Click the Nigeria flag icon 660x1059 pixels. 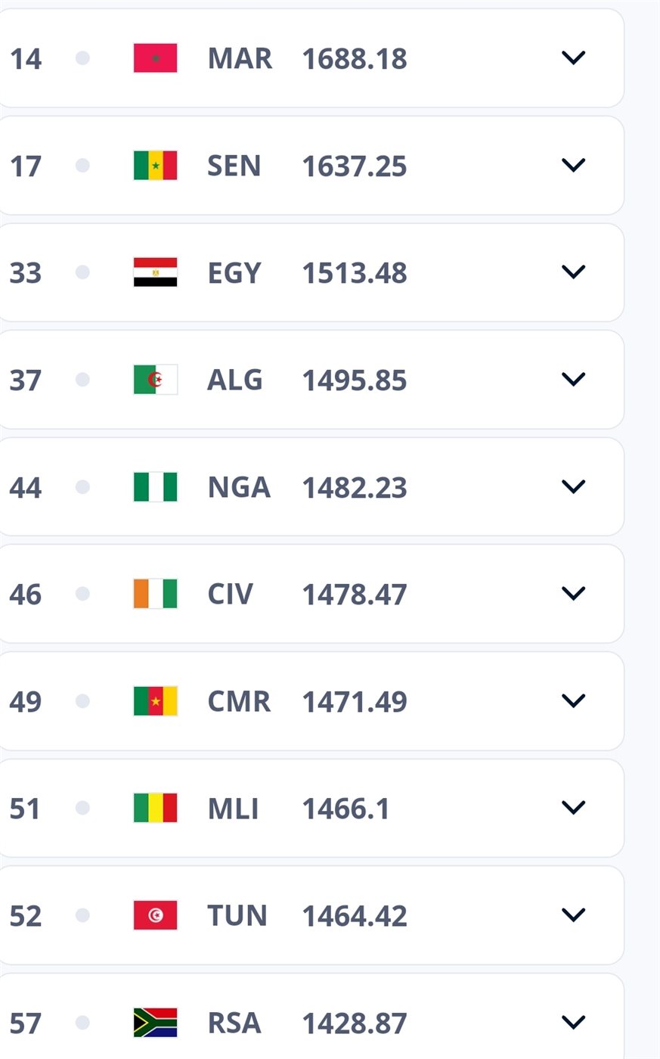(x=155, y=487)
